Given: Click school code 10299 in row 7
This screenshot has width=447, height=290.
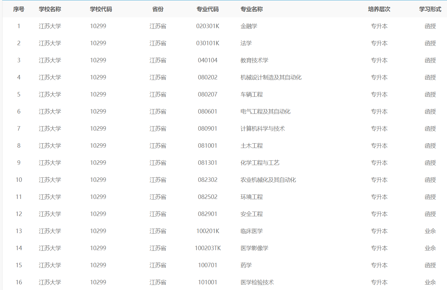Looking at the screenshot, I should tap(98, 129).
